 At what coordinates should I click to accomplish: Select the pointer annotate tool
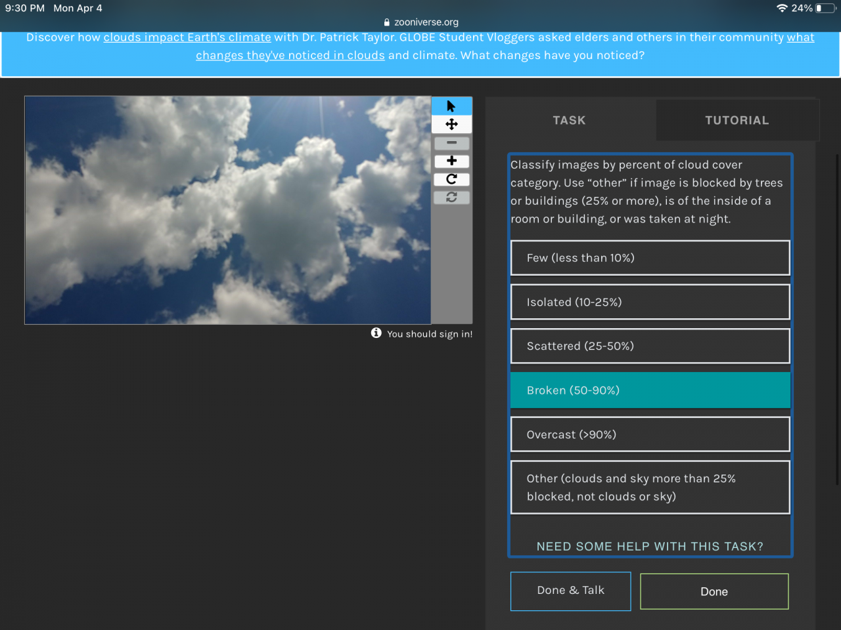click(x=451, y=106)
